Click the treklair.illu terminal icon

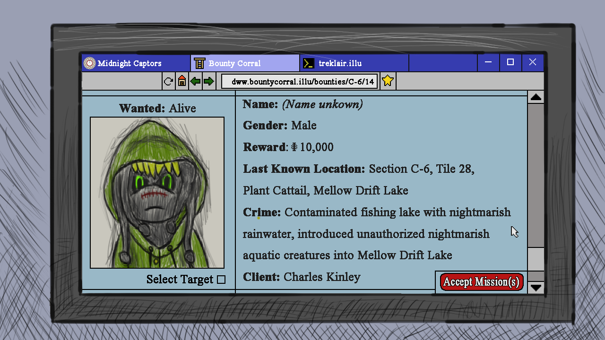[x=309, y=63]
